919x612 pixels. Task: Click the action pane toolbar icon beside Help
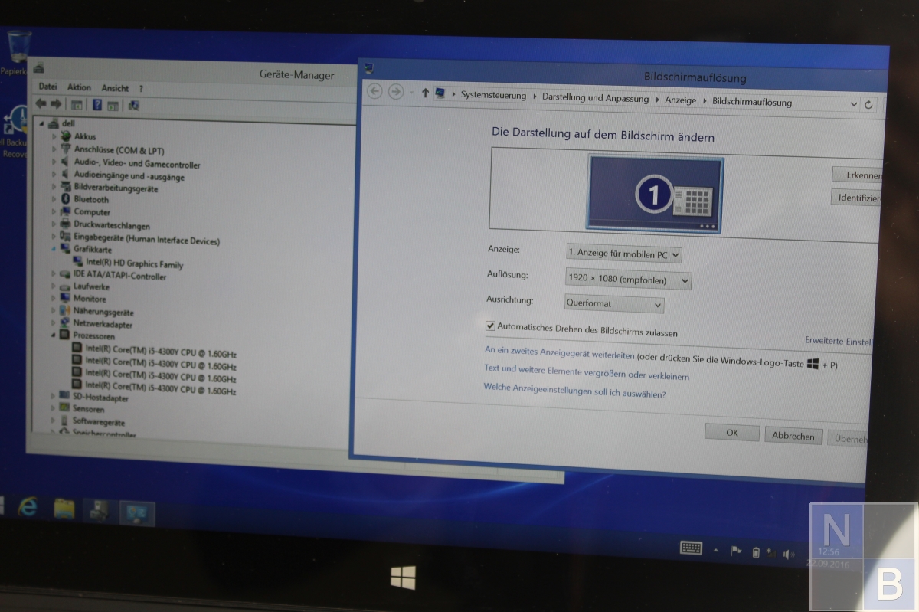(113, 106)
